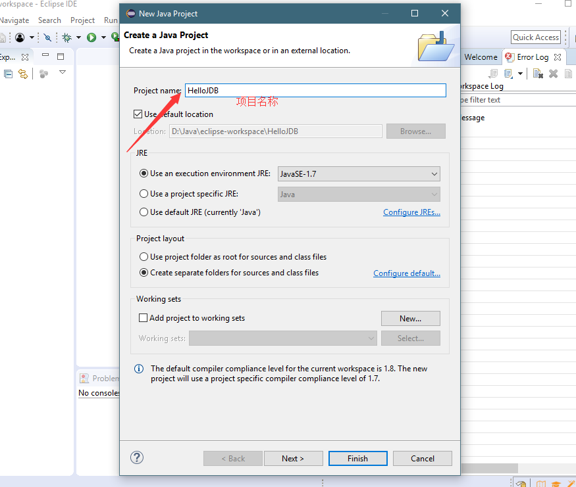This screenshot has height=487, width=576.
Task: Close the Error Log tab
Action: (558, 57)
